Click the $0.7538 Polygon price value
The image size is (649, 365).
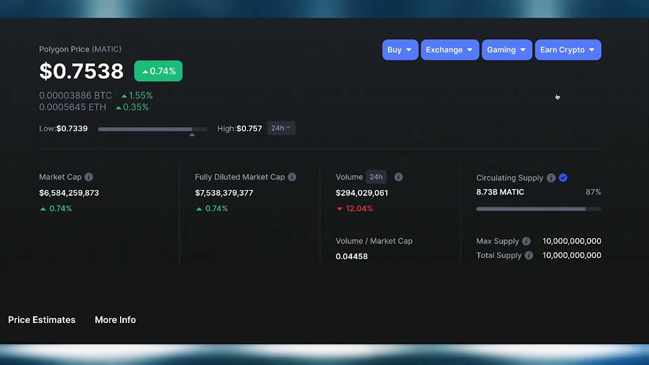[x=81, y=71]
